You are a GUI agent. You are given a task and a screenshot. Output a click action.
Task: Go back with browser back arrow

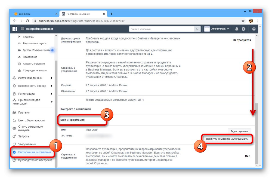click(x=15, y=21)
